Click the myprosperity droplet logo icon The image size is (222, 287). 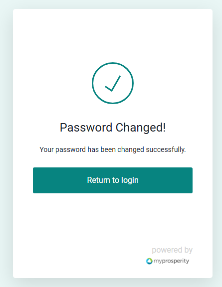click(149, 261)
